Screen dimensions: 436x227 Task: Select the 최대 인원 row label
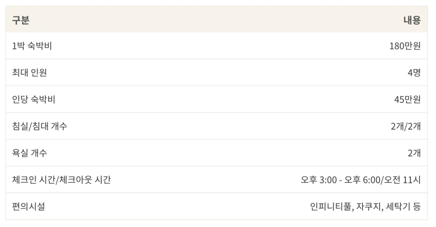coord(29,73)
